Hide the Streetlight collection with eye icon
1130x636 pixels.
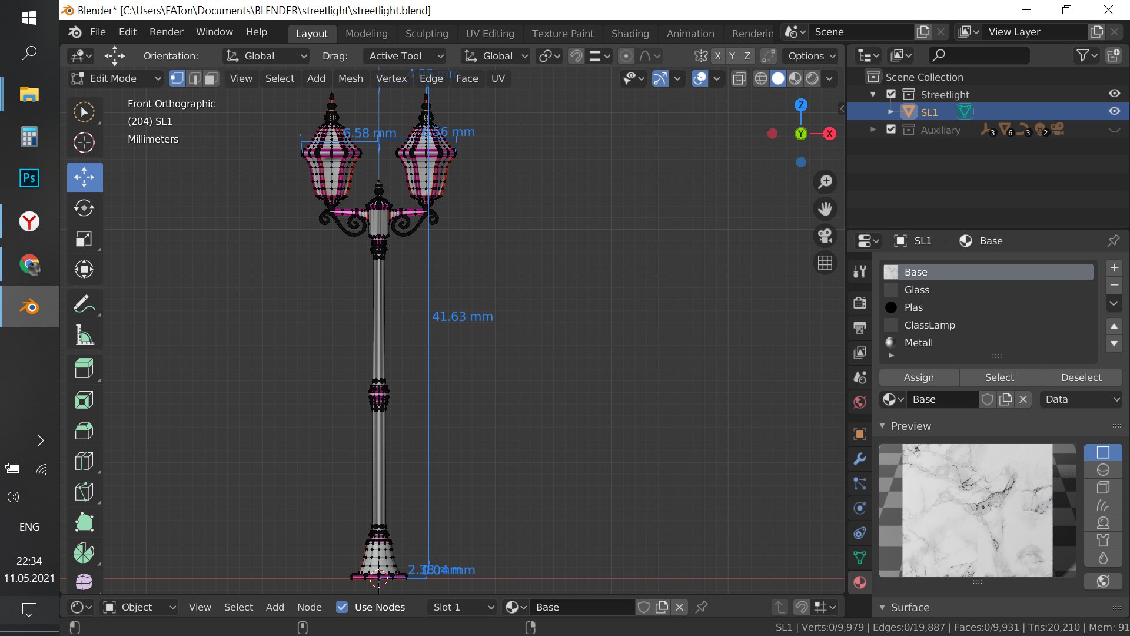pyautogui.click(x=1114, y=94)
